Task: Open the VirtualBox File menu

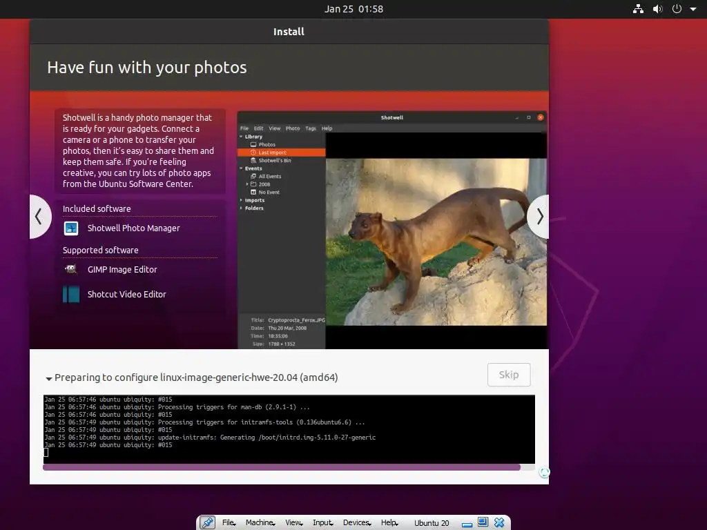Action: pyautogui.click(x=229, y=523)
